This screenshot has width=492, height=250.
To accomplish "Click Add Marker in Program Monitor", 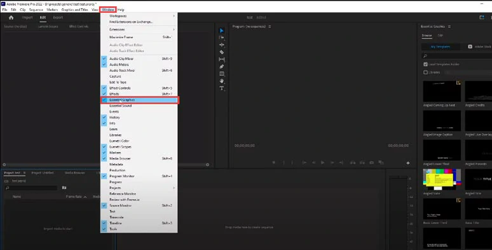I will point(273,163).
